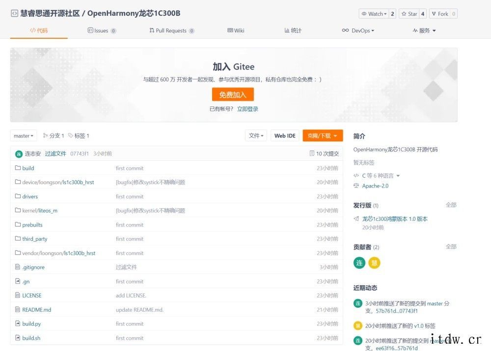
Task: Open the 克隆/下载 dropdown
Action: tap(322, 135)
